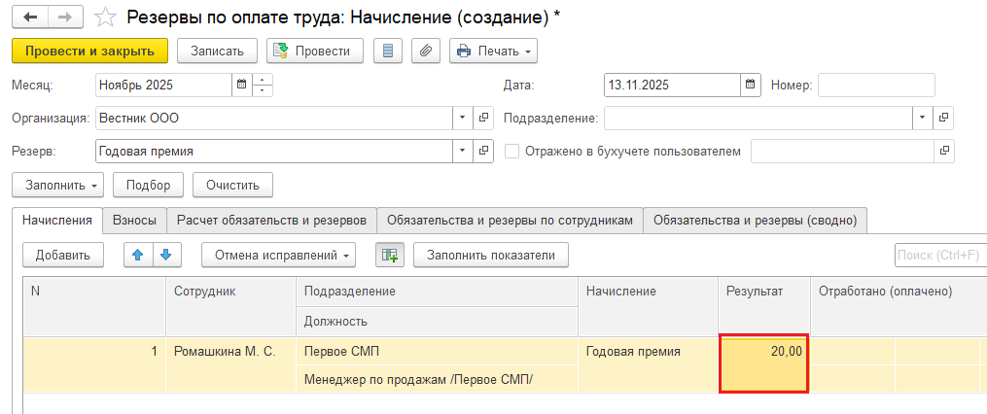Expand the Резерв dropdown list

tap(462, 151)
